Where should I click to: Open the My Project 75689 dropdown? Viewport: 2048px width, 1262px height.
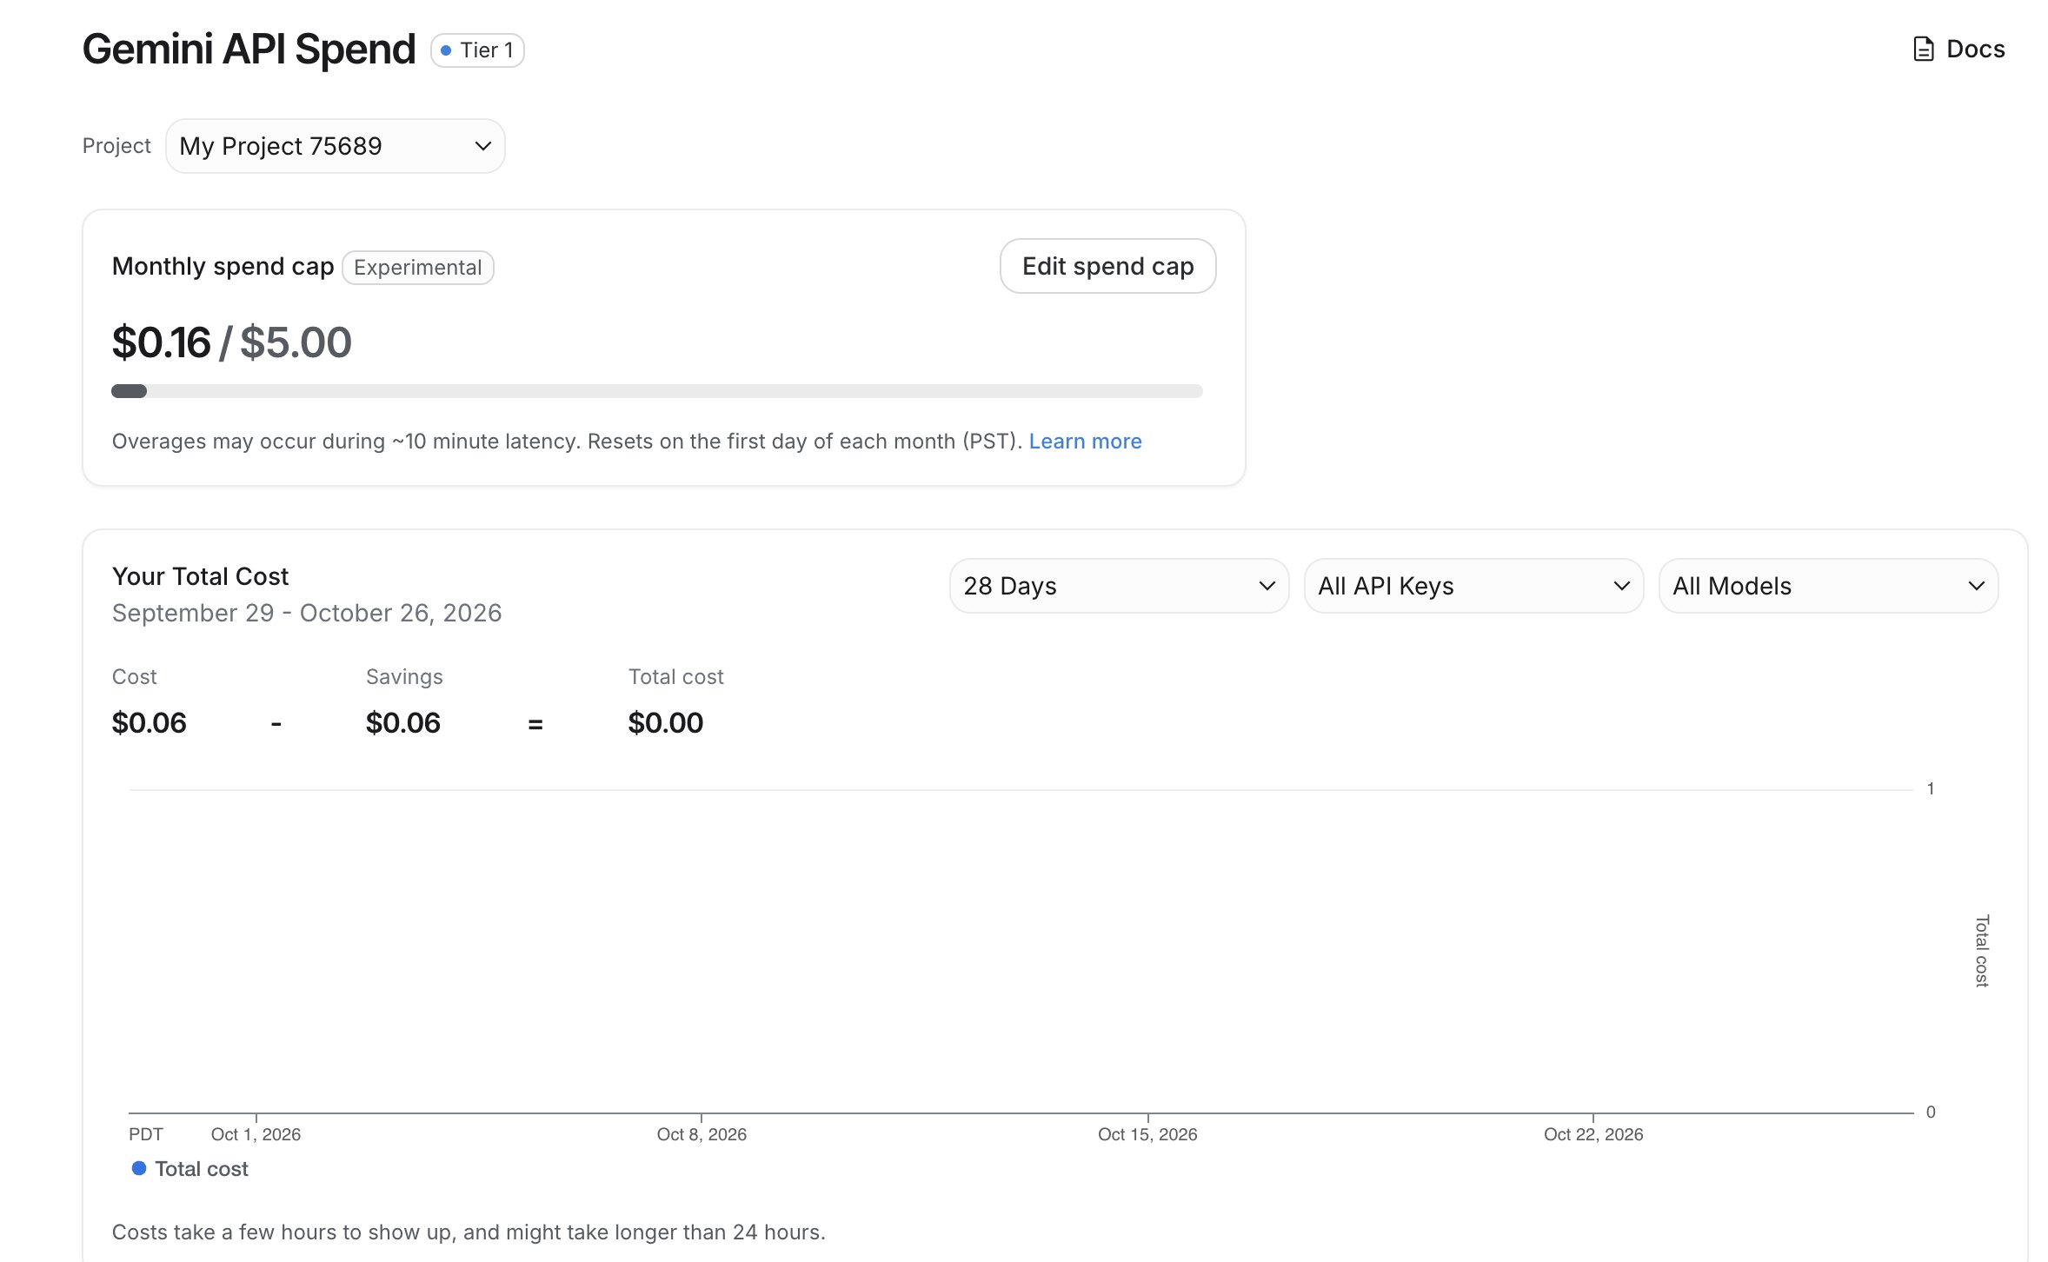pyautogui.click(x=335, y=146)
